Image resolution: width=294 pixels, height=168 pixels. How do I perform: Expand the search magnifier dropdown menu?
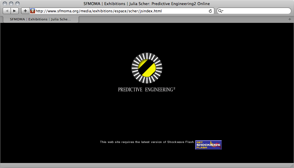pyautogui.click(x=221, y=11)
